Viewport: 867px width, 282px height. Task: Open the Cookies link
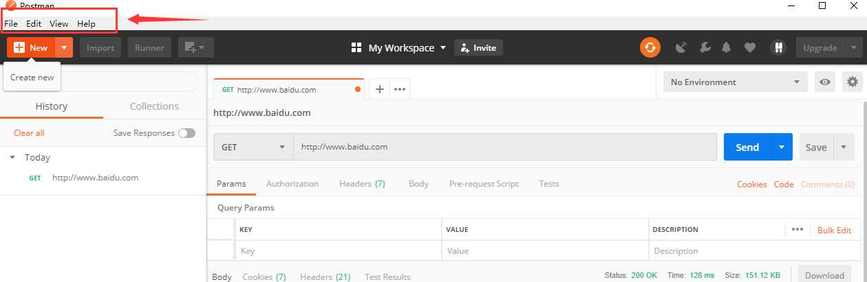(752, 184)
